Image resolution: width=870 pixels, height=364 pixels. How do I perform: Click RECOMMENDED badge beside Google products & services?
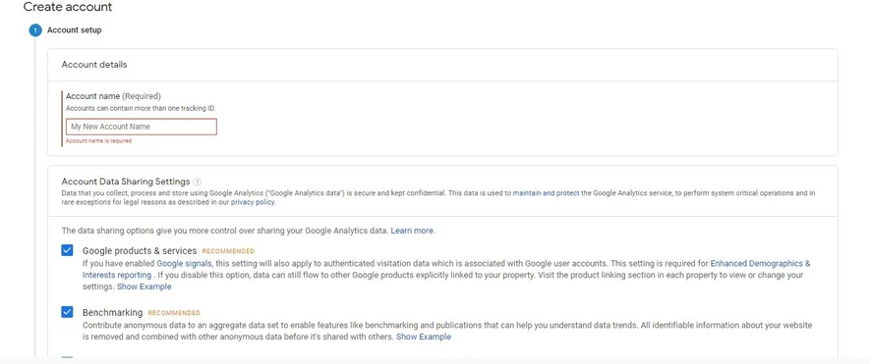point(229,251)
